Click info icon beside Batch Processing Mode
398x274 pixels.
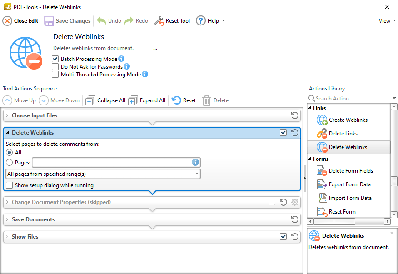point(121,59)
